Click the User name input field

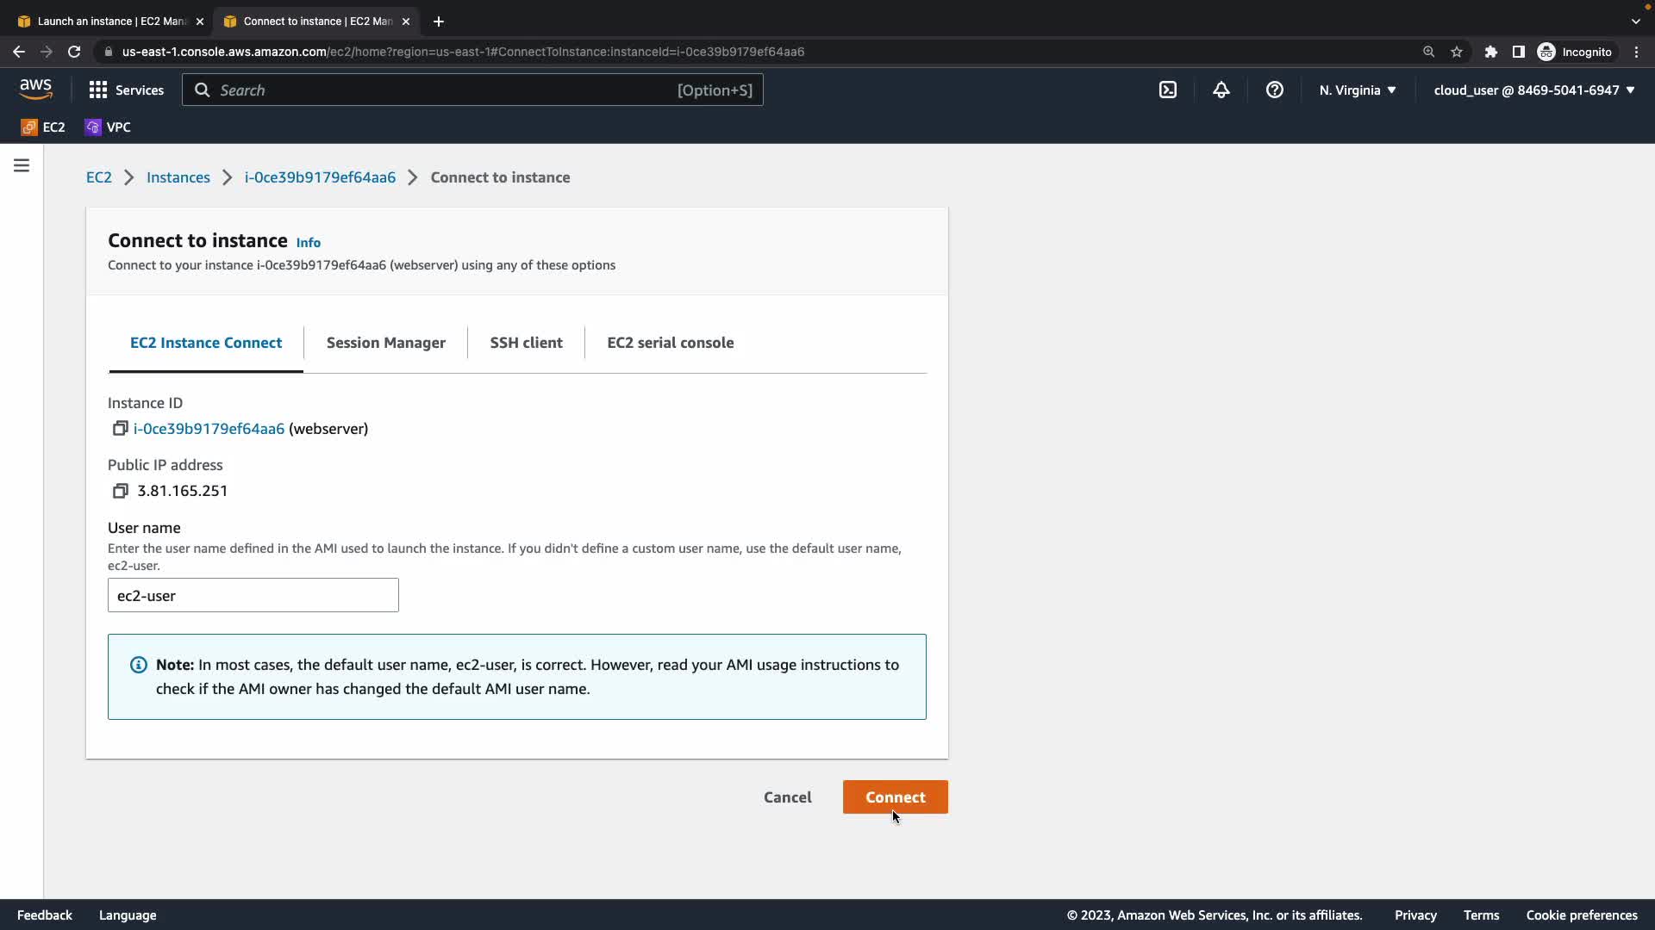coord(253,595)
